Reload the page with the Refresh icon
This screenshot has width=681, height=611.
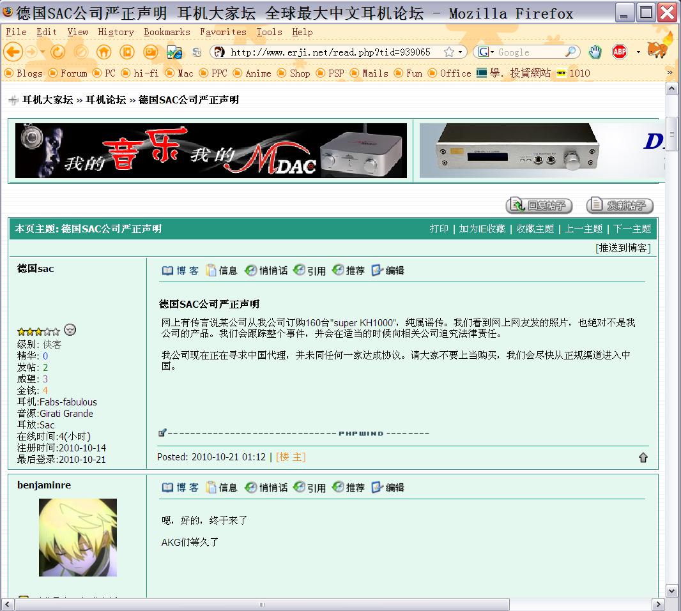57,52
